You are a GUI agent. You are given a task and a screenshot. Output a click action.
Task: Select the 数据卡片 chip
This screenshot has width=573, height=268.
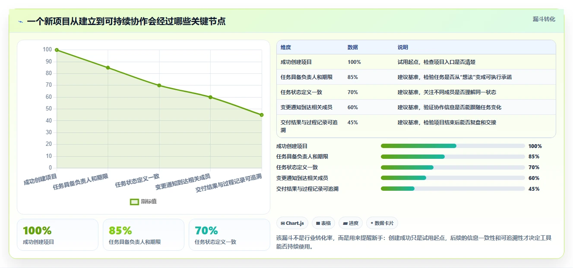[382, 223]
